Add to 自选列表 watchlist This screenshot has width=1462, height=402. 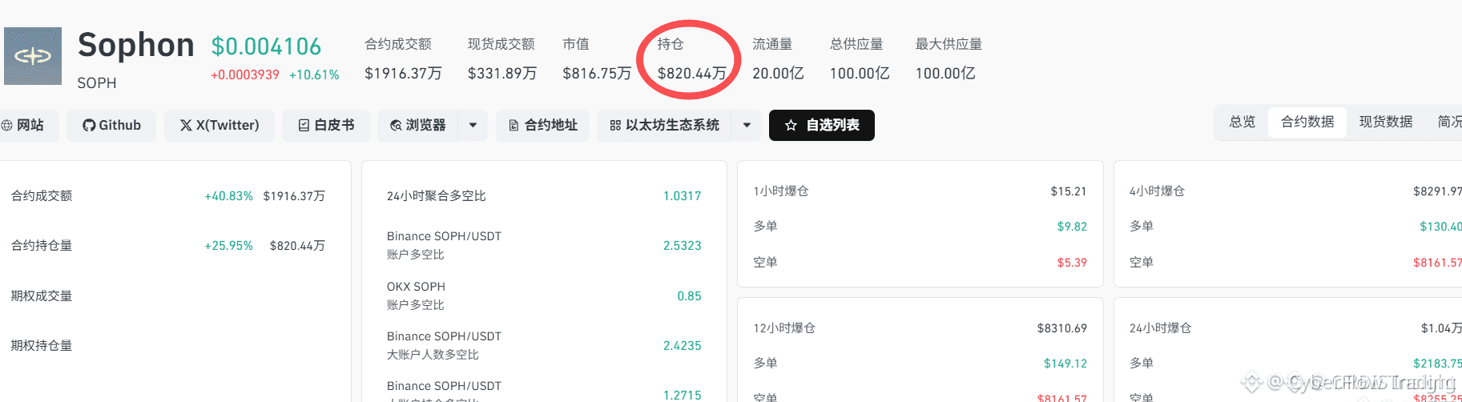[x=822, y=125]
